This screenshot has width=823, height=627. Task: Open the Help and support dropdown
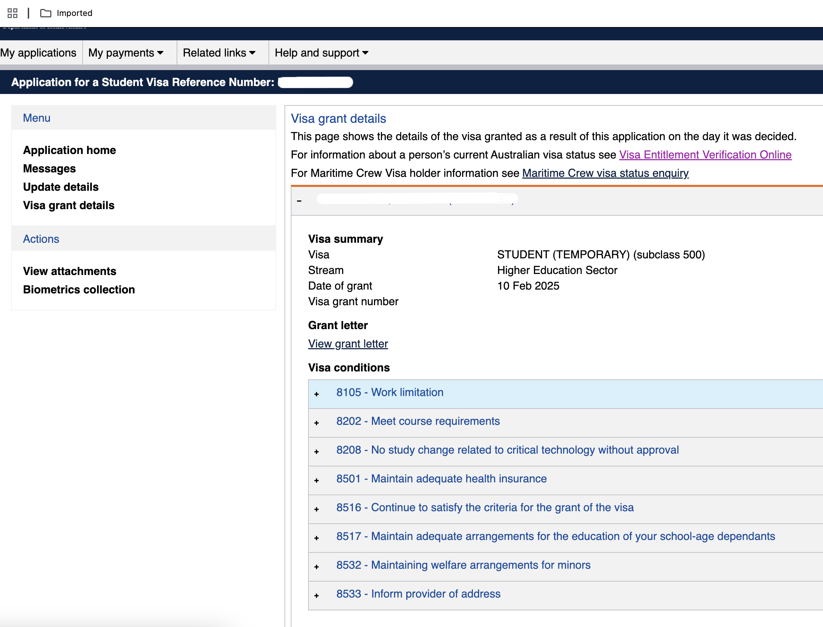click(x=322, y=53)
